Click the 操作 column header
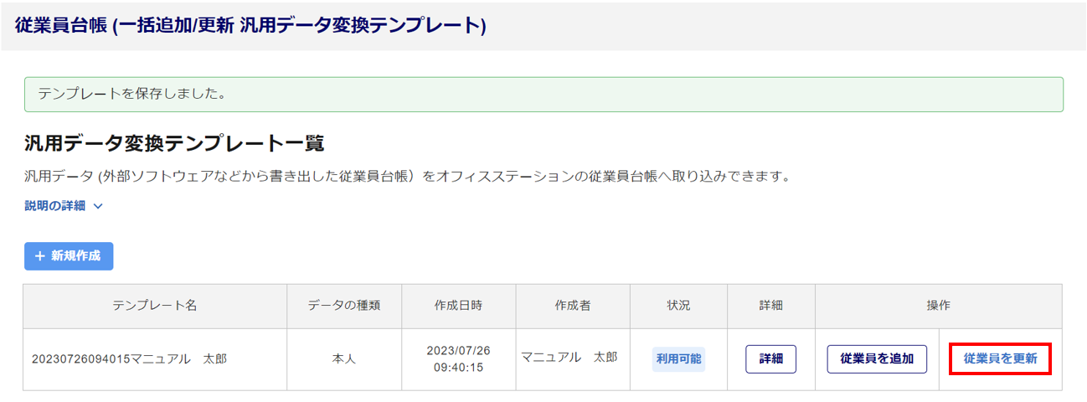Screen dimensions: 1087x402 (x=938, y=306)
